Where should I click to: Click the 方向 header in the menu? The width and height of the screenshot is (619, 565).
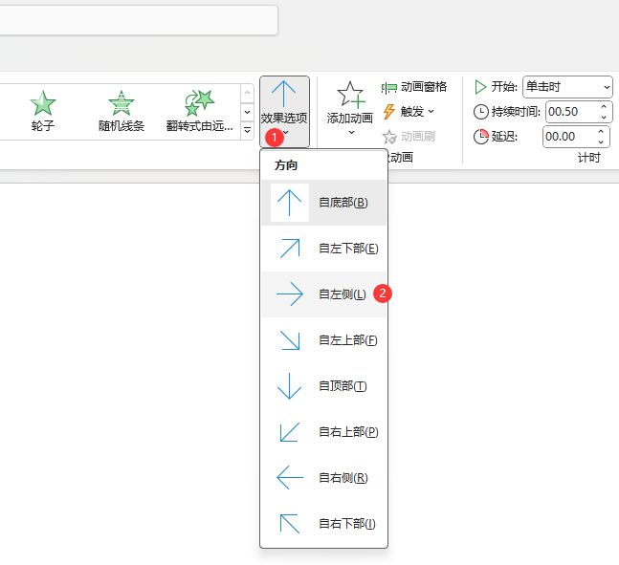[286, 165]
